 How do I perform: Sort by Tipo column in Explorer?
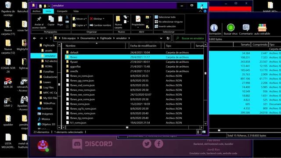(x=177, y=46)
